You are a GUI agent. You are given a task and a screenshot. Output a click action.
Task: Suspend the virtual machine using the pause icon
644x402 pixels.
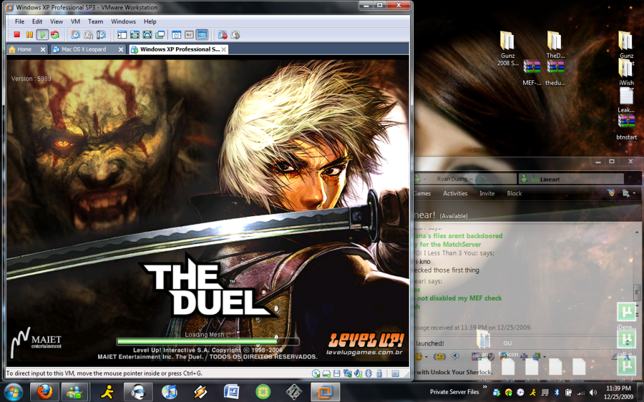[x=30, y=35]
